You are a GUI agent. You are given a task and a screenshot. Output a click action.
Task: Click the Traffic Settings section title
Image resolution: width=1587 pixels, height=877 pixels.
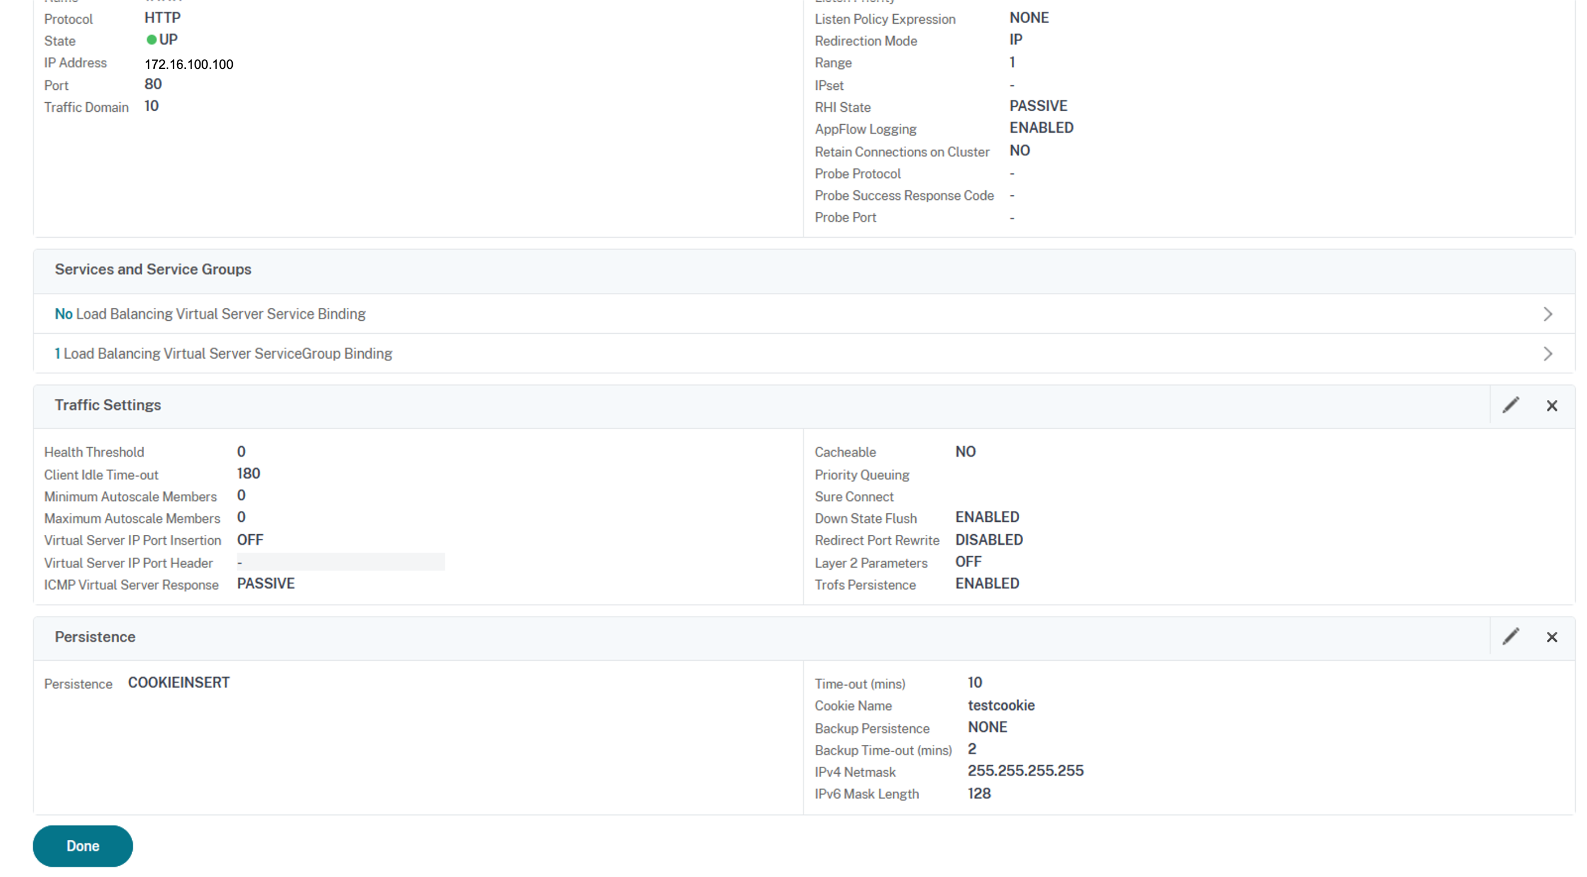coord(108,405)
